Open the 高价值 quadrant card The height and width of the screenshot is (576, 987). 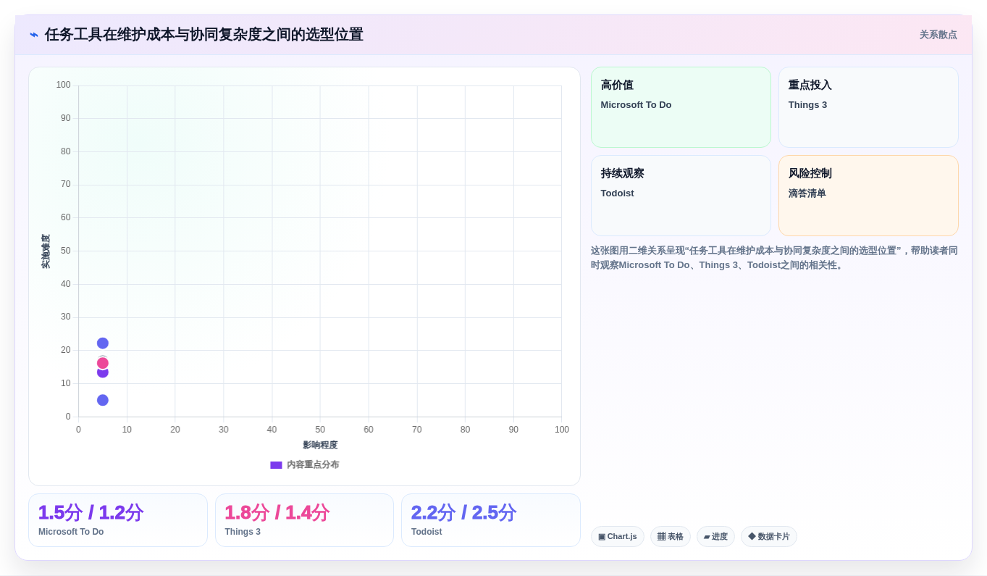(x=681, y=107)
